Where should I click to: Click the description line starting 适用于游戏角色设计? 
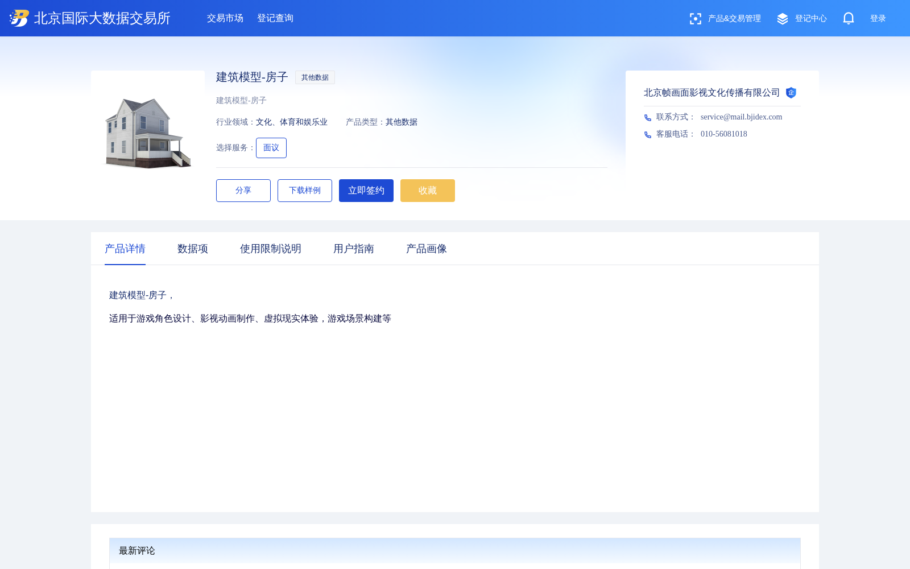[250, 319]
